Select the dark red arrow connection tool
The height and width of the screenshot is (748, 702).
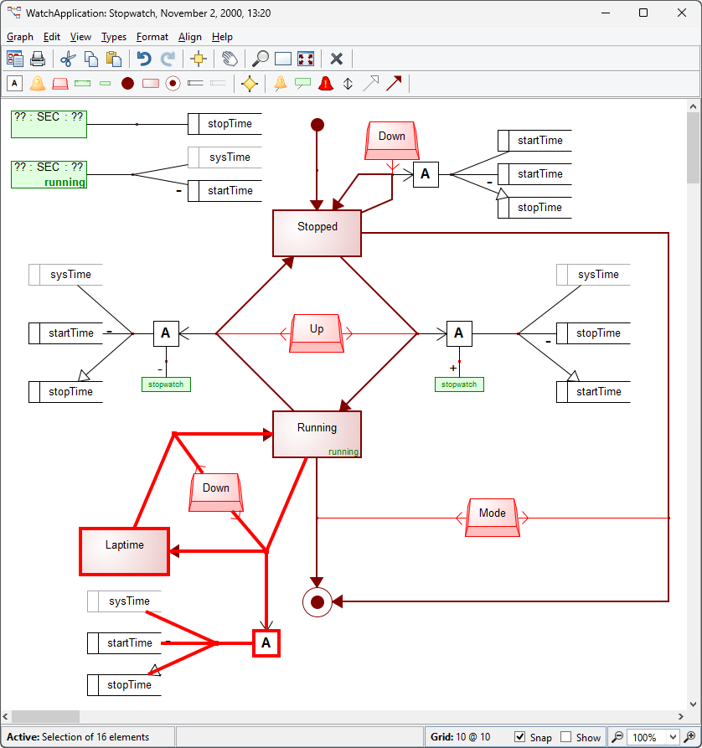pyautogui.click(x=394, y=83)
